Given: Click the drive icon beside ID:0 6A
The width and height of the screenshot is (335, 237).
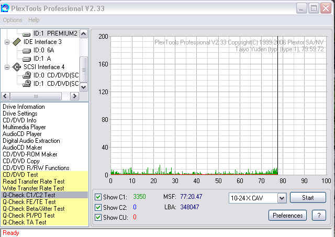Looking at the screenshot, I should click(x=27, y=51).
